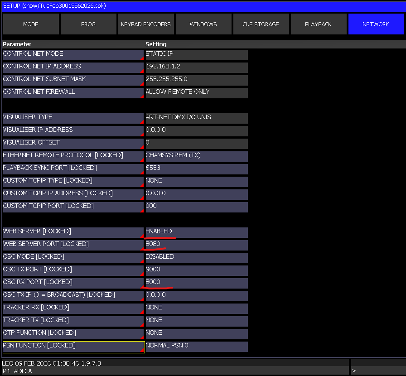The image size is (406, 376).
Task: Select the highlighted PSN FUNCTION parameter
Action: [72, 347]
